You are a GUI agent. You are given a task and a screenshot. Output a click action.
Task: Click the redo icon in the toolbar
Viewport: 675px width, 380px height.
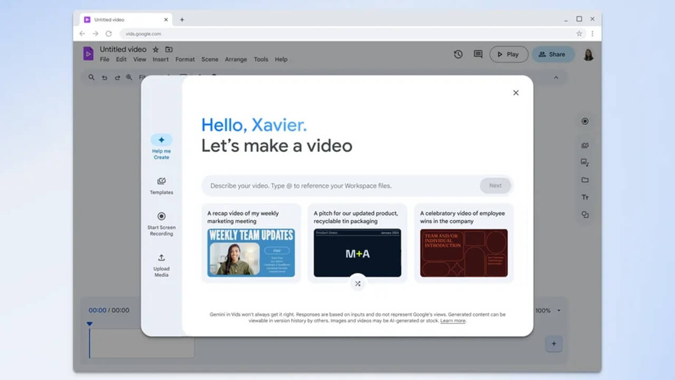pos(117,77)
